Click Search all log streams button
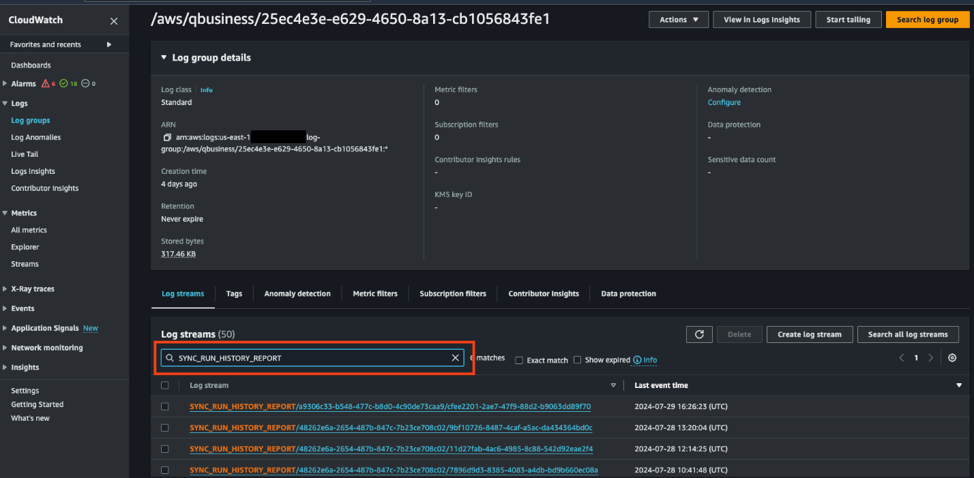This screenshot has height=478, width=974. [x=908, y=334]
